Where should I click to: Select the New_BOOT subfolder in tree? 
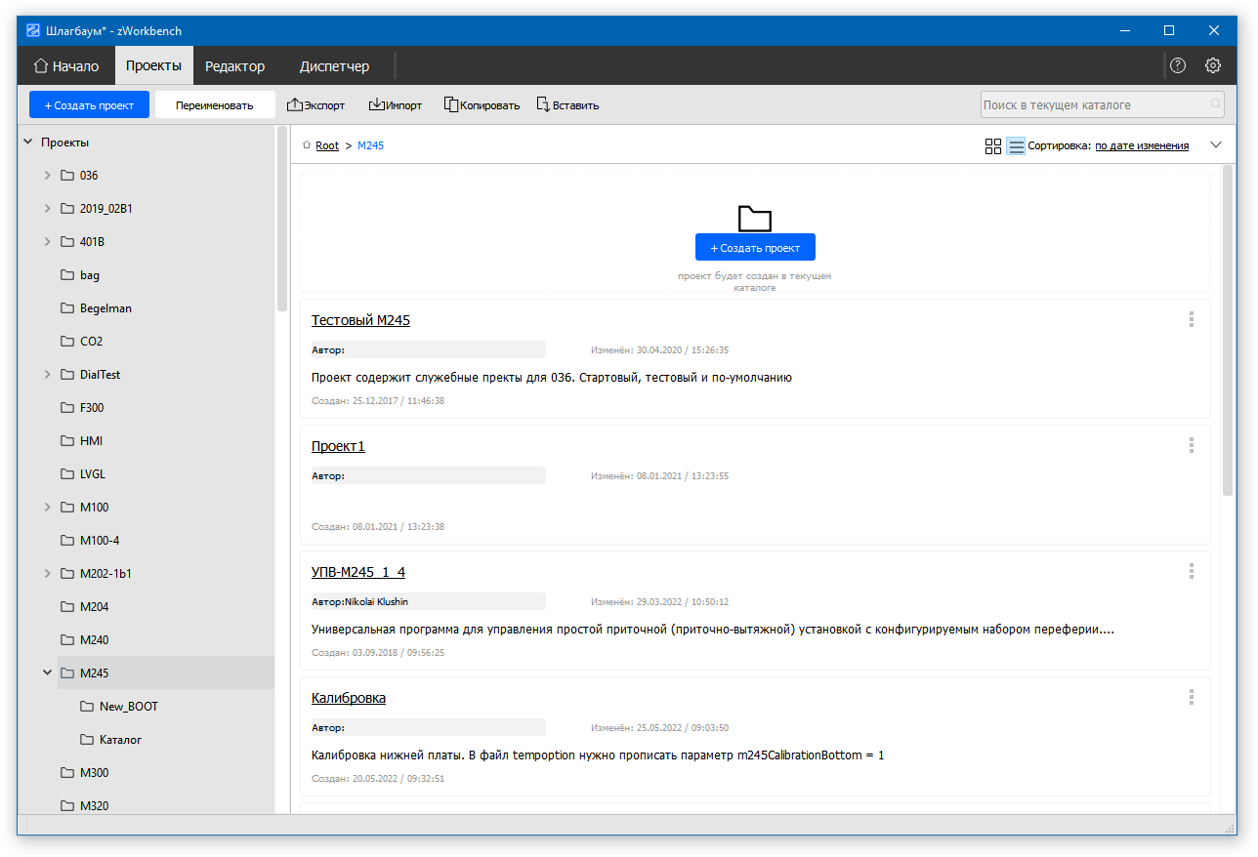point(128,707)
